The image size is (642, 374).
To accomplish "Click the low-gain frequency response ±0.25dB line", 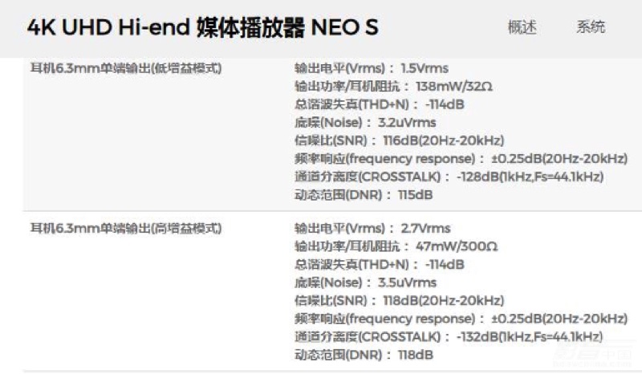I will (461, 158).
